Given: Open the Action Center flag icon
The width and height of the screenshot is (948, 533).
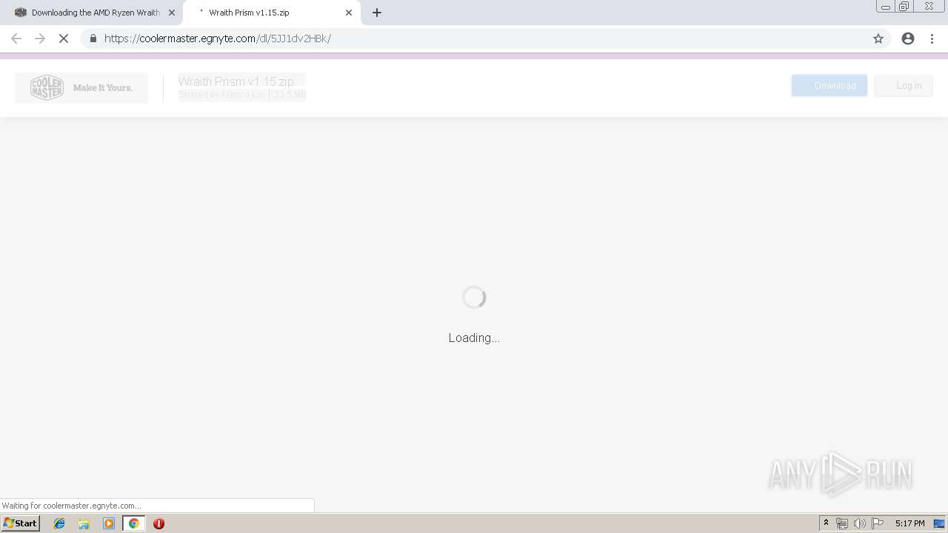Looking at the screenshot, I should coord(878,523).
